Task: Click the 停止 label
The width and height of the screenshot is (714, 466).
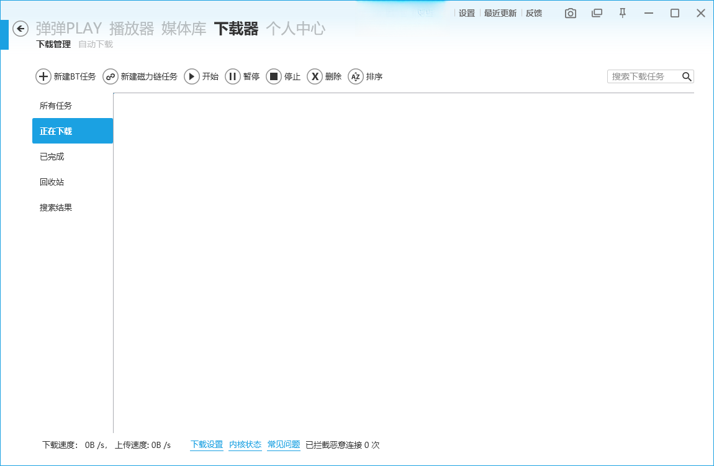Action: (x=292, y=76)
